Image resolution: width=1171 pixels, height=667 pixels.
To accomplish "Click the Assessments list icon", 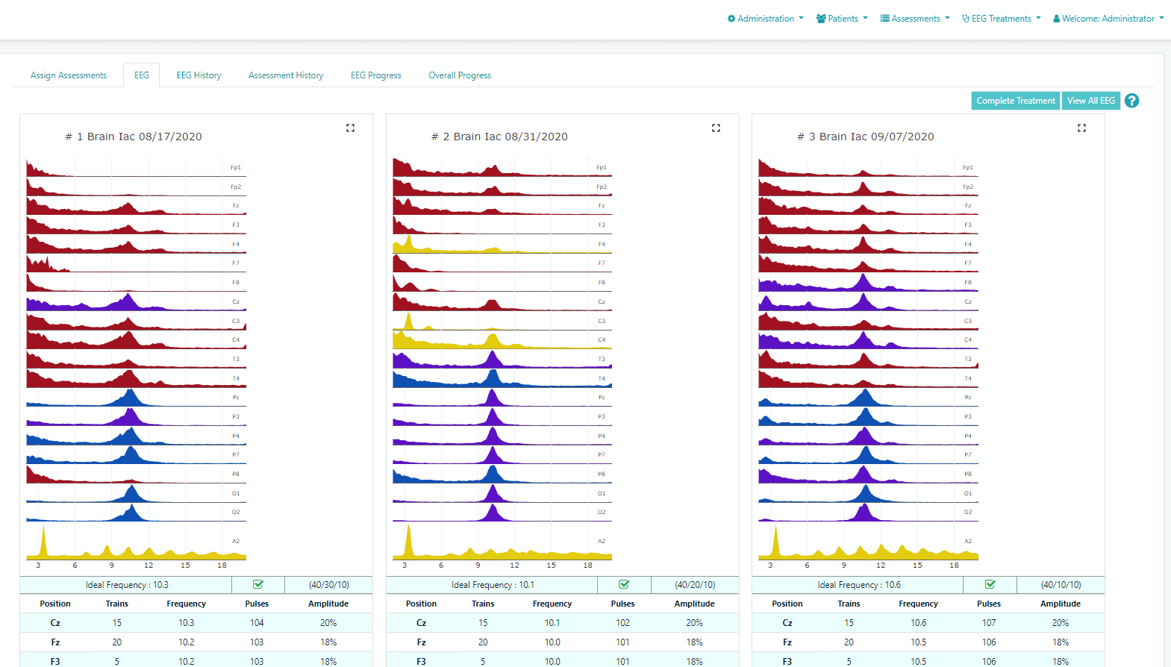I will (884, 19).
